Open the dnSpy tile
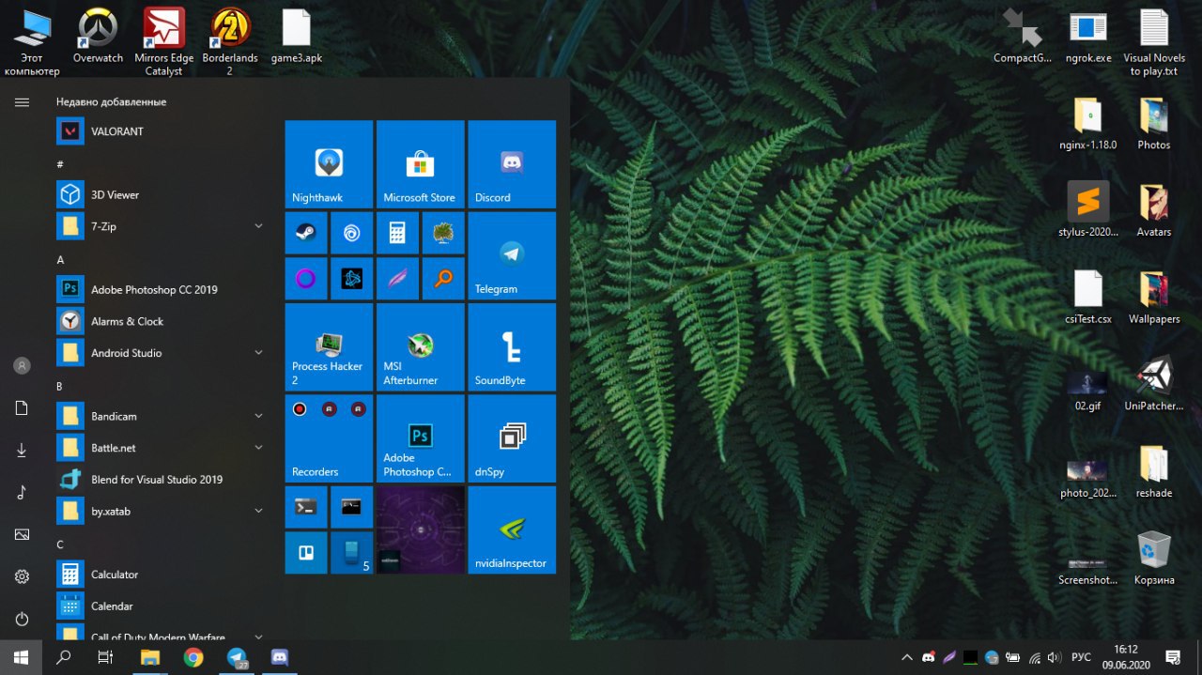 pos(512,438)
